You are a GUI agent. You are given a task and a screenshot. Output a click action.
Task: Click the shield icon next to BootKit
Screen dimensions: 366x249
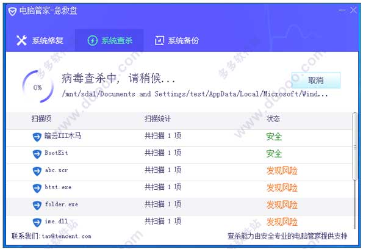coord(37,154)
